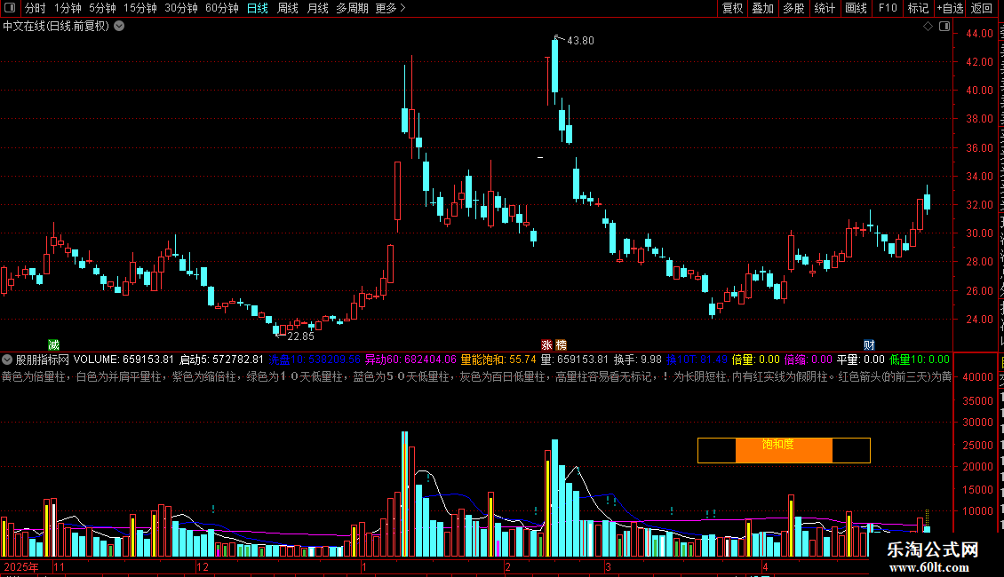Image resolution: width=1004 pixels, height=577 pixels.
Task: Click month 4 on the time axis
Action: pos(765,566)
